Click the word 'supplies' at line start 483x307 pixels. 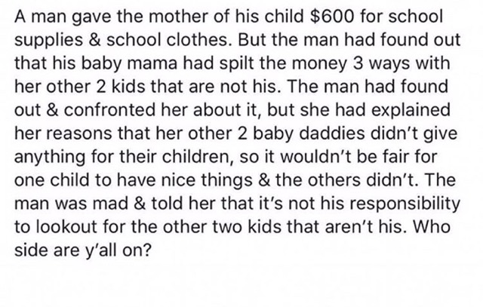pos(48,40)
